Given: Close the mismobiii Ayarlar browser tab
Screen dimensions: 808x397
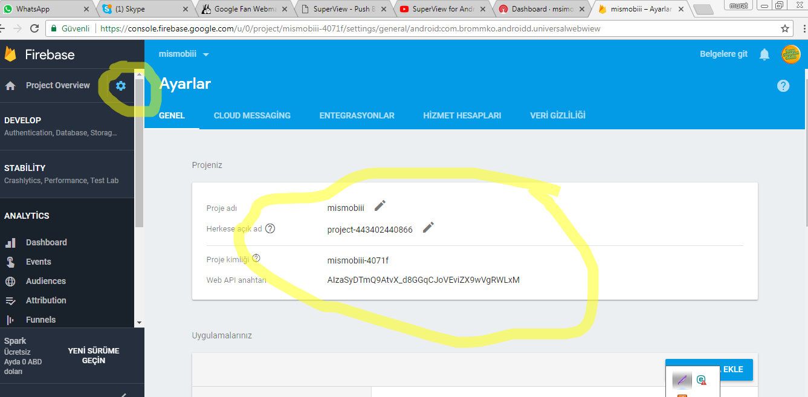Looking at the screenshot, I should tap(681, 9).
